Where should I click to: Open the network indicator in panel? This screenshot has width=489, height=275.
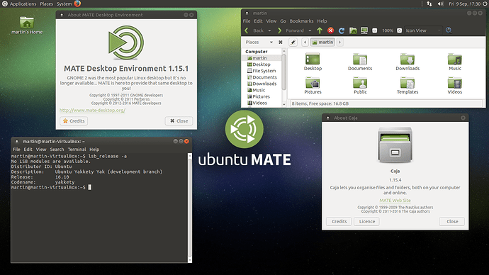429,4
